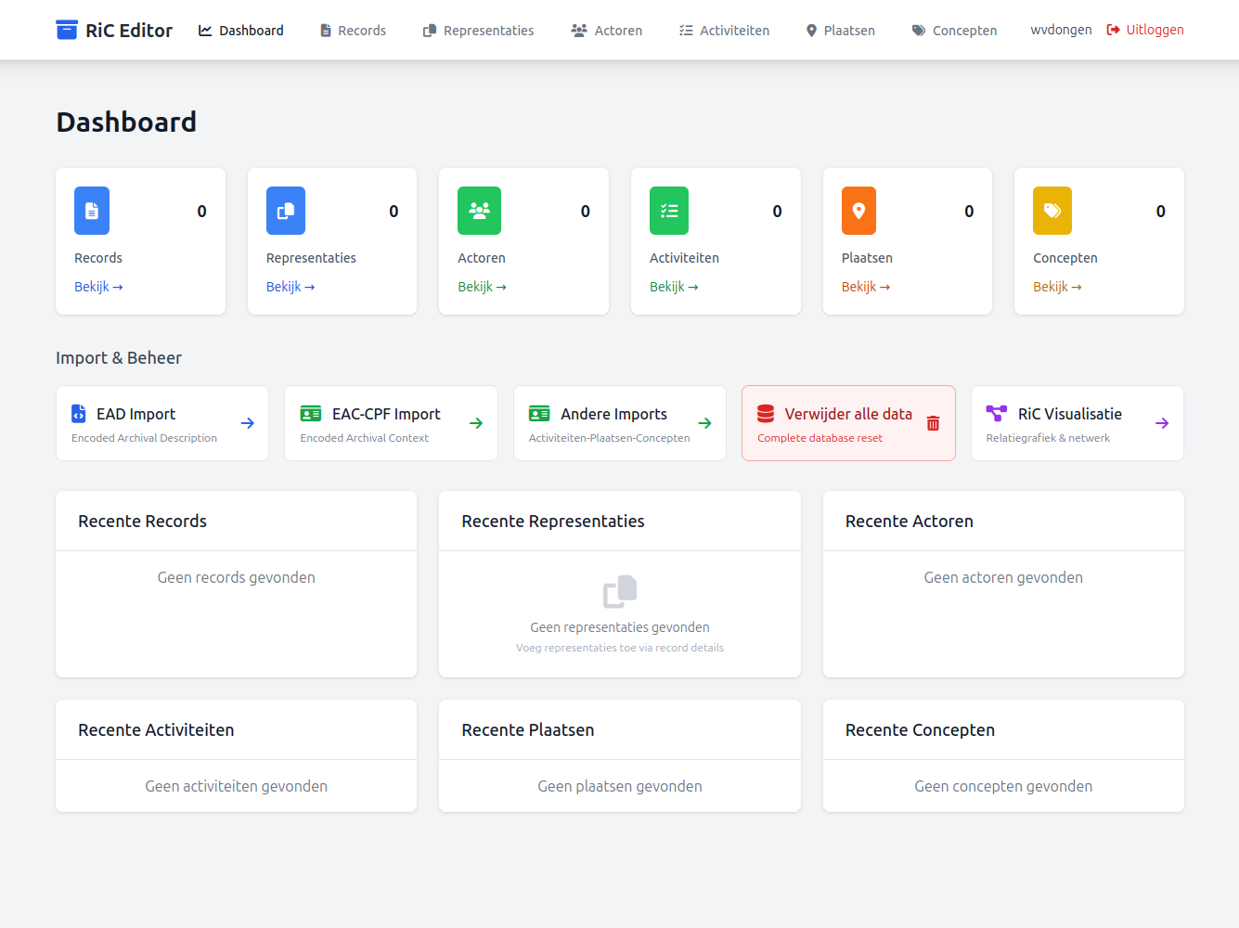Open the Dashboard navigation item
This screenshot has height=928, width=1239.
pos(241,31)
